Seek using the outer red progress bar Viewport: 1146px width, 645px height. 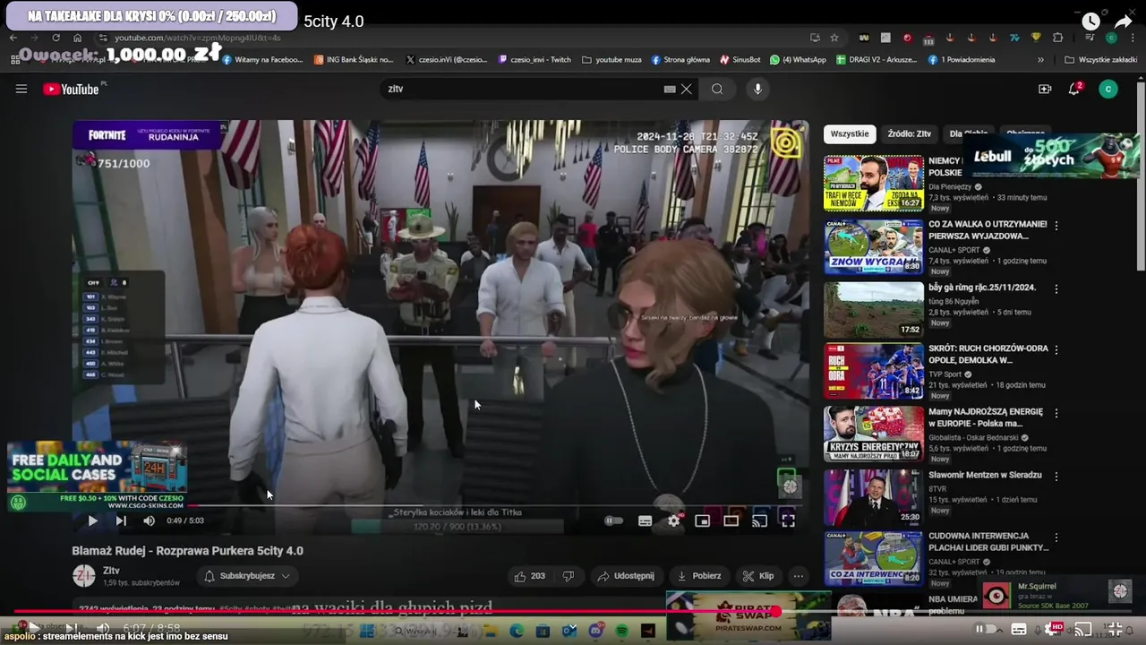573,612
